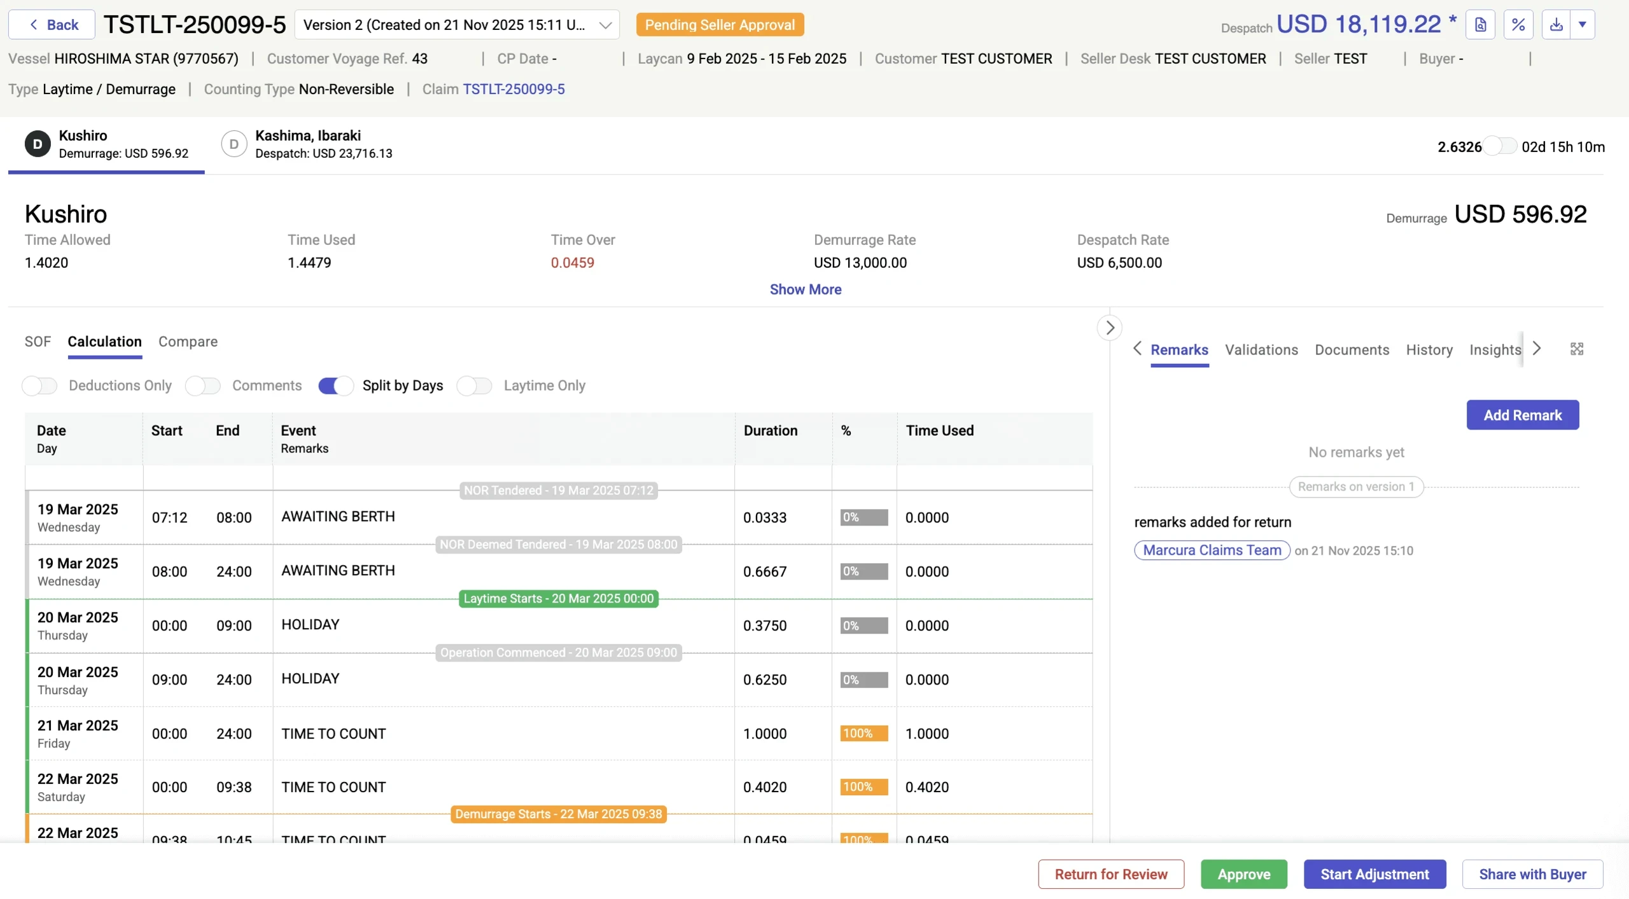Click the Demurrage USD 596.92 total
1629x899 pixels.
click(x=1521, y=214)
